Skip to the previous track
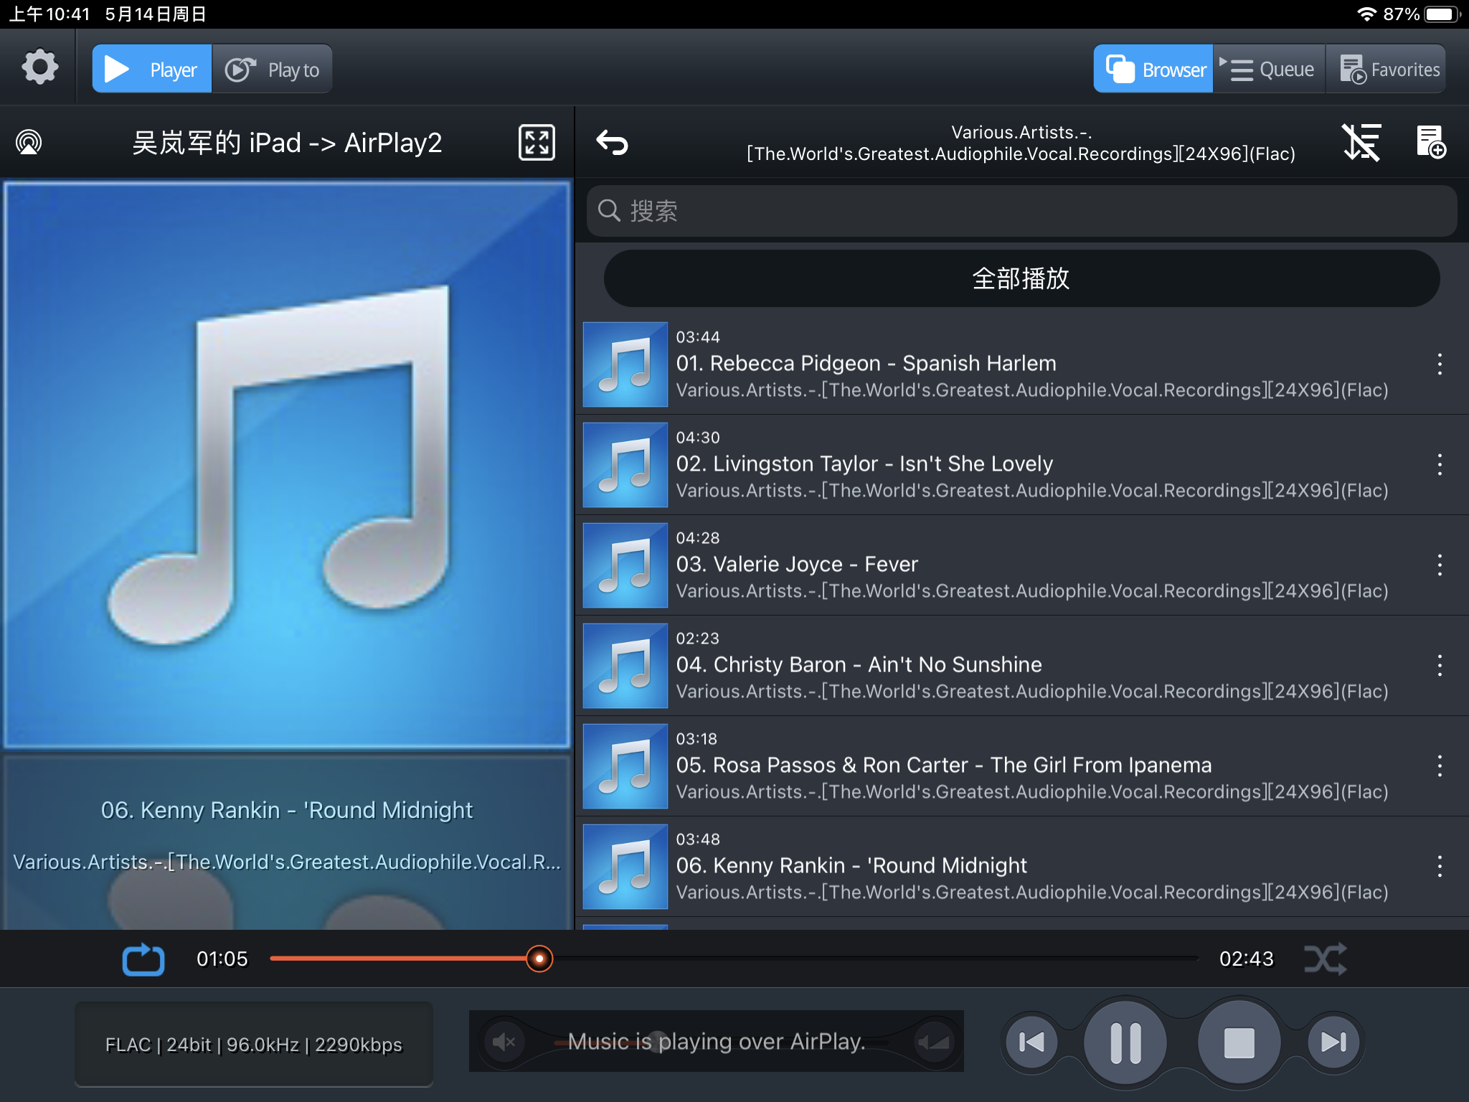The height and width of the screenshot is (1102, 1469). coord(1031,1042)
